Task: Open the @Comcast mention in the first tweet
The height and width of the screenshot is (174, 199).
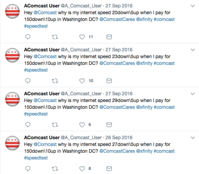Action: 45,13
